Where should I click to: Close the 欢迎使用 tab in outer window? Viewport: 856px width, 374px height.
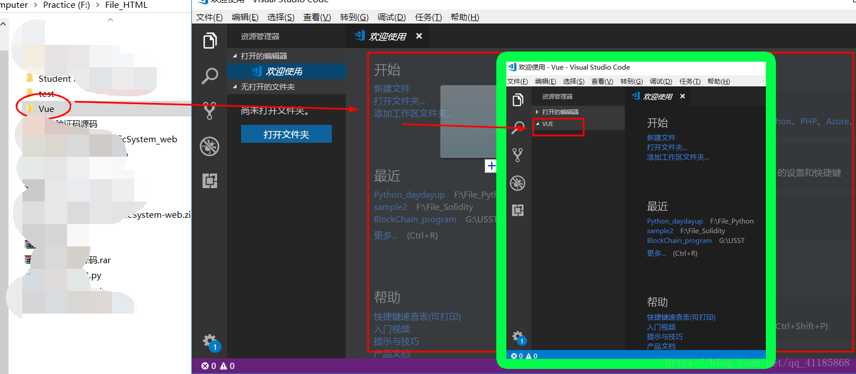click(x=419, y=36)
